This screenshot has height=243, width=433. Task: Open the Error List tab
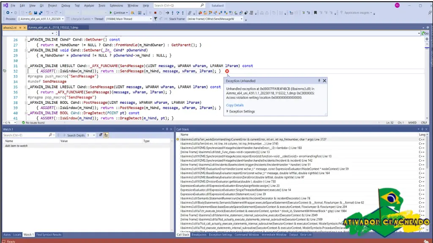click(306, 235)
